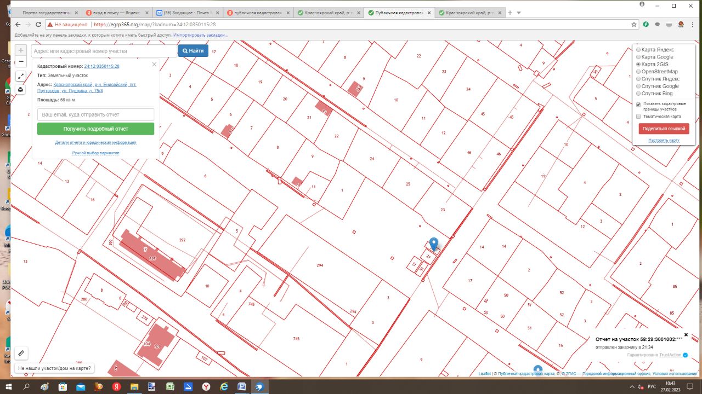Select the Спутник Google satellite layer

[x=638, y=86]
